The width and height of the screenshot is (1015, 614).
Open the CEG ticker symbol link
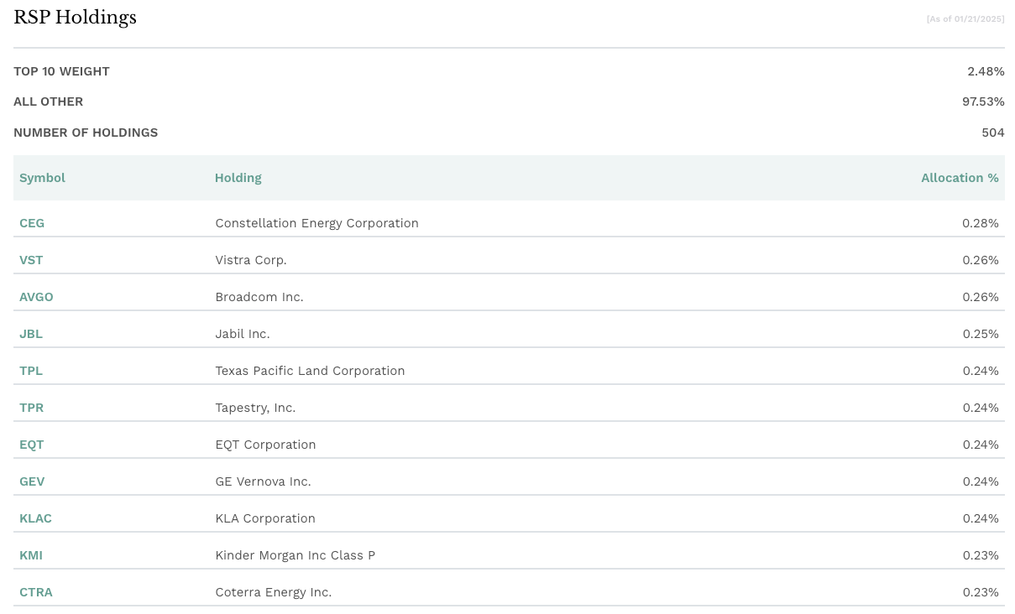tap(32, 223)
